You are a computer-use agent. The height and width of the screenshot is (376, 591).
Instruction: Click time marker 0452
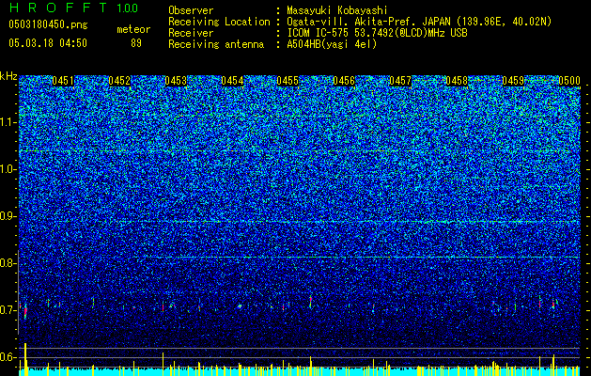(x=119, y=81)
